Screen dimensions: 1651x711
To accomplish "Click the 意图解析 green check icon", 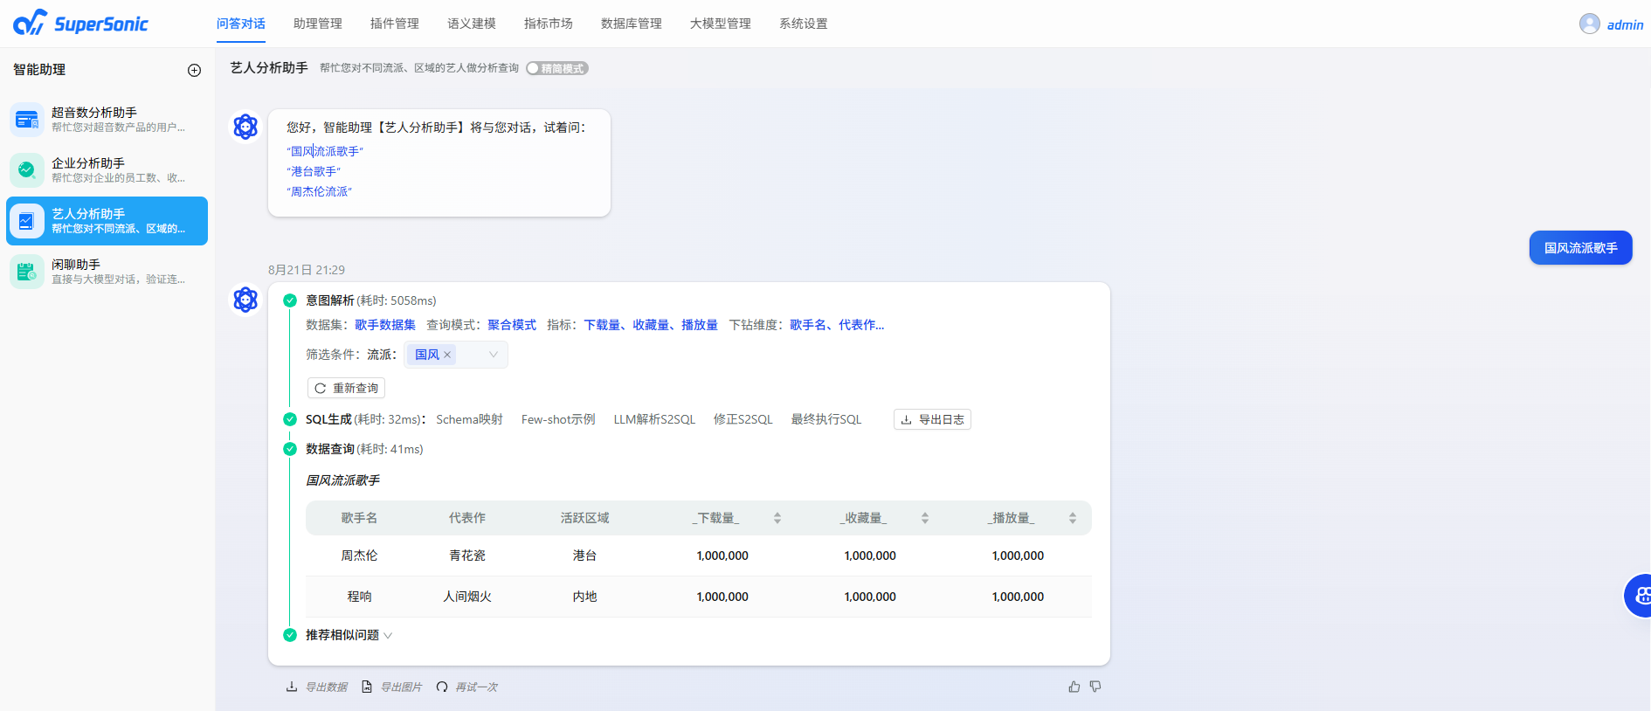I will click(290, 300).
